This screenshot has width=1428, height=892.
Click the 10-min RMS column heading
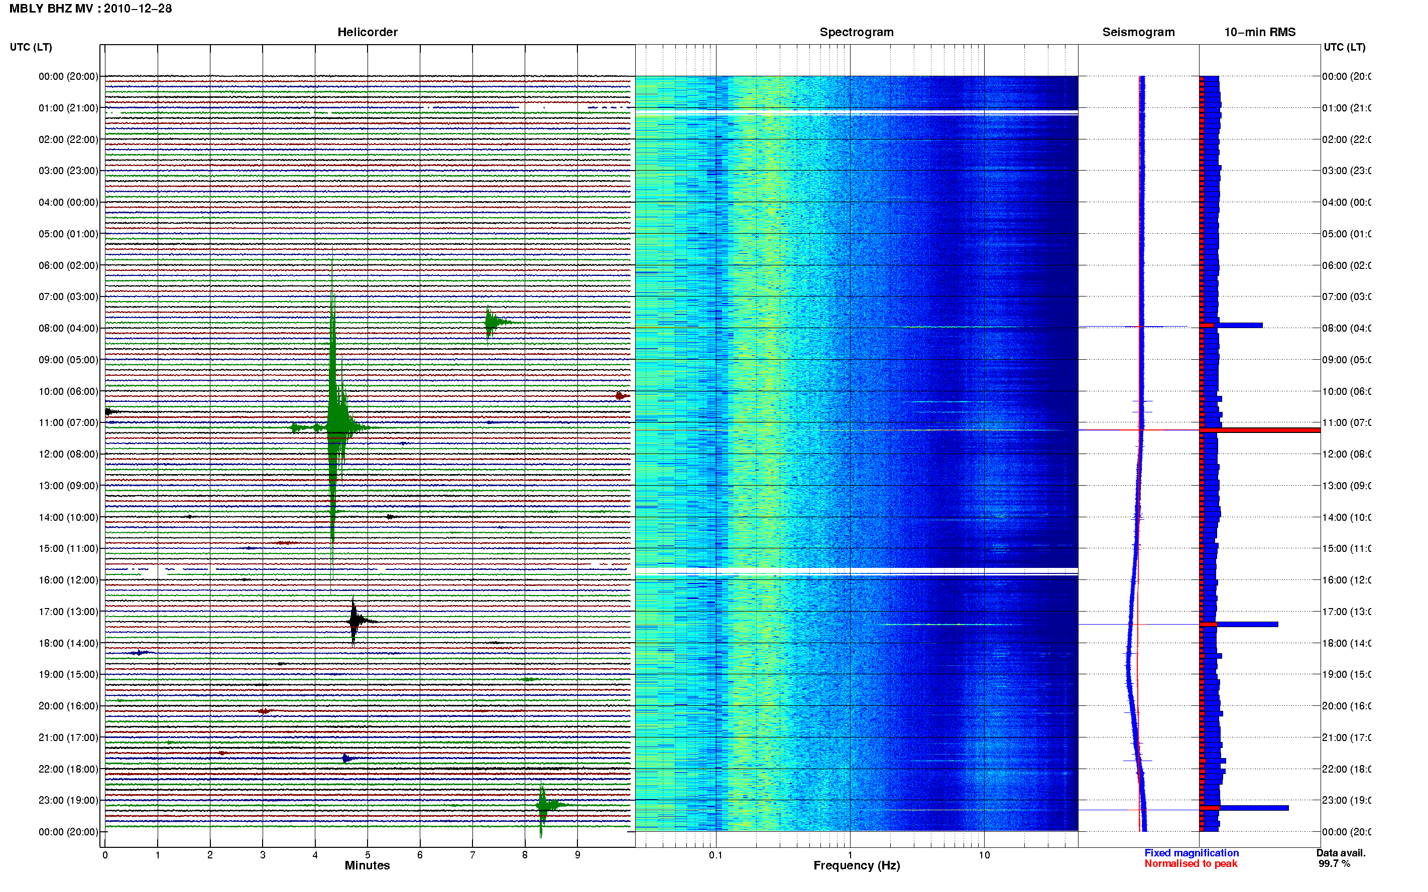click(x=1259, y=33)
